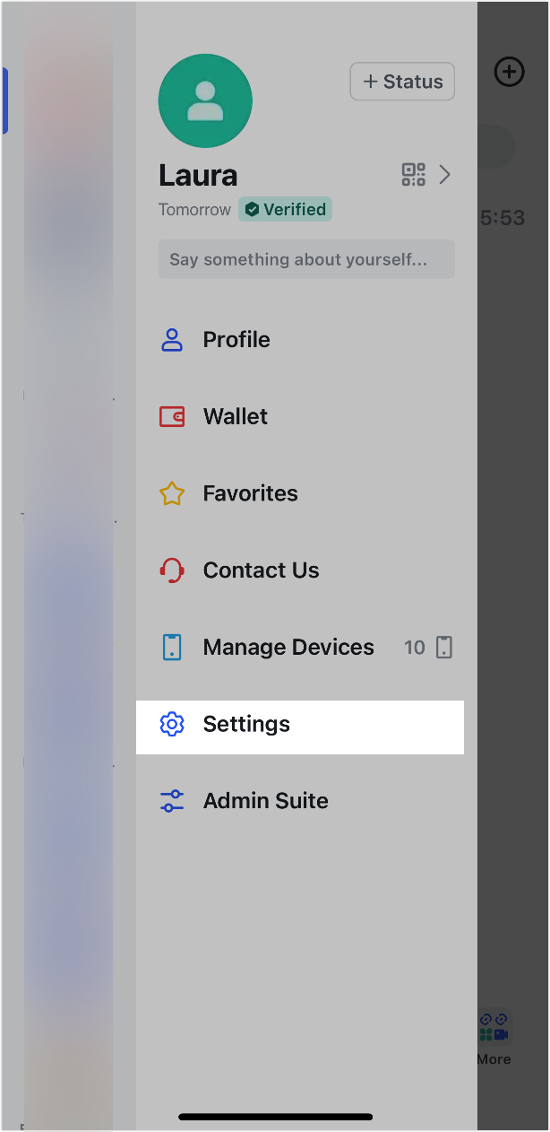This screenshot has width=550, height=1132.
Task: Click the red wallet icon
Action: pyautogui.click(x=172, y=416)
